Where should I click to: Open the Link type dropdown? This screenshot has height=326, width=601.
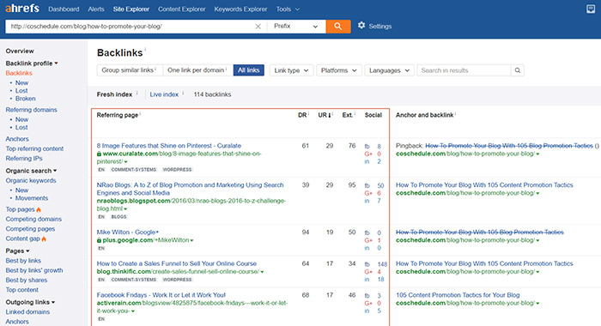[x=291, y=70]
